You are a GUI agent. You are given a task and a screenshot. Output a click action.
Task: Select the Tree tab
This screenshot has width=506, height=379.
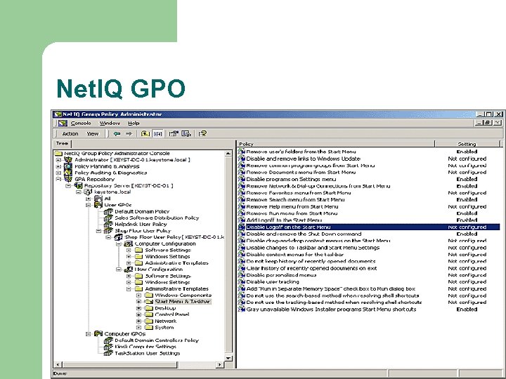pyautogui.click(x=63, y=143)
